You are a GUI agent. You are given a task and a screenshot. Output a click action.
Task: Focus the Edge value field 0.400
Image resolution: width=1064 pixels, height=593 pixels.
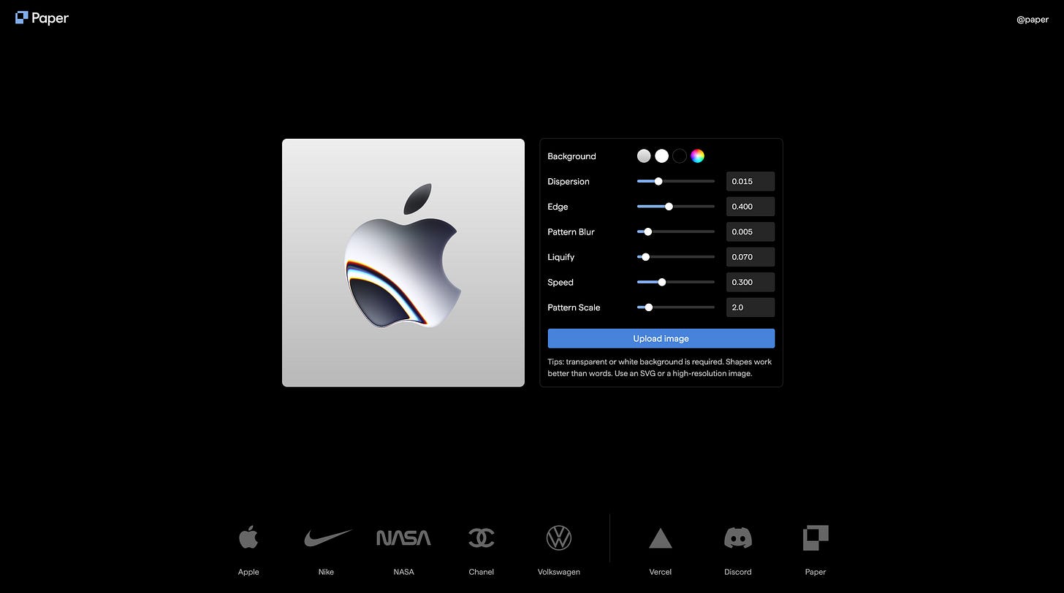[x=750, y=207]
